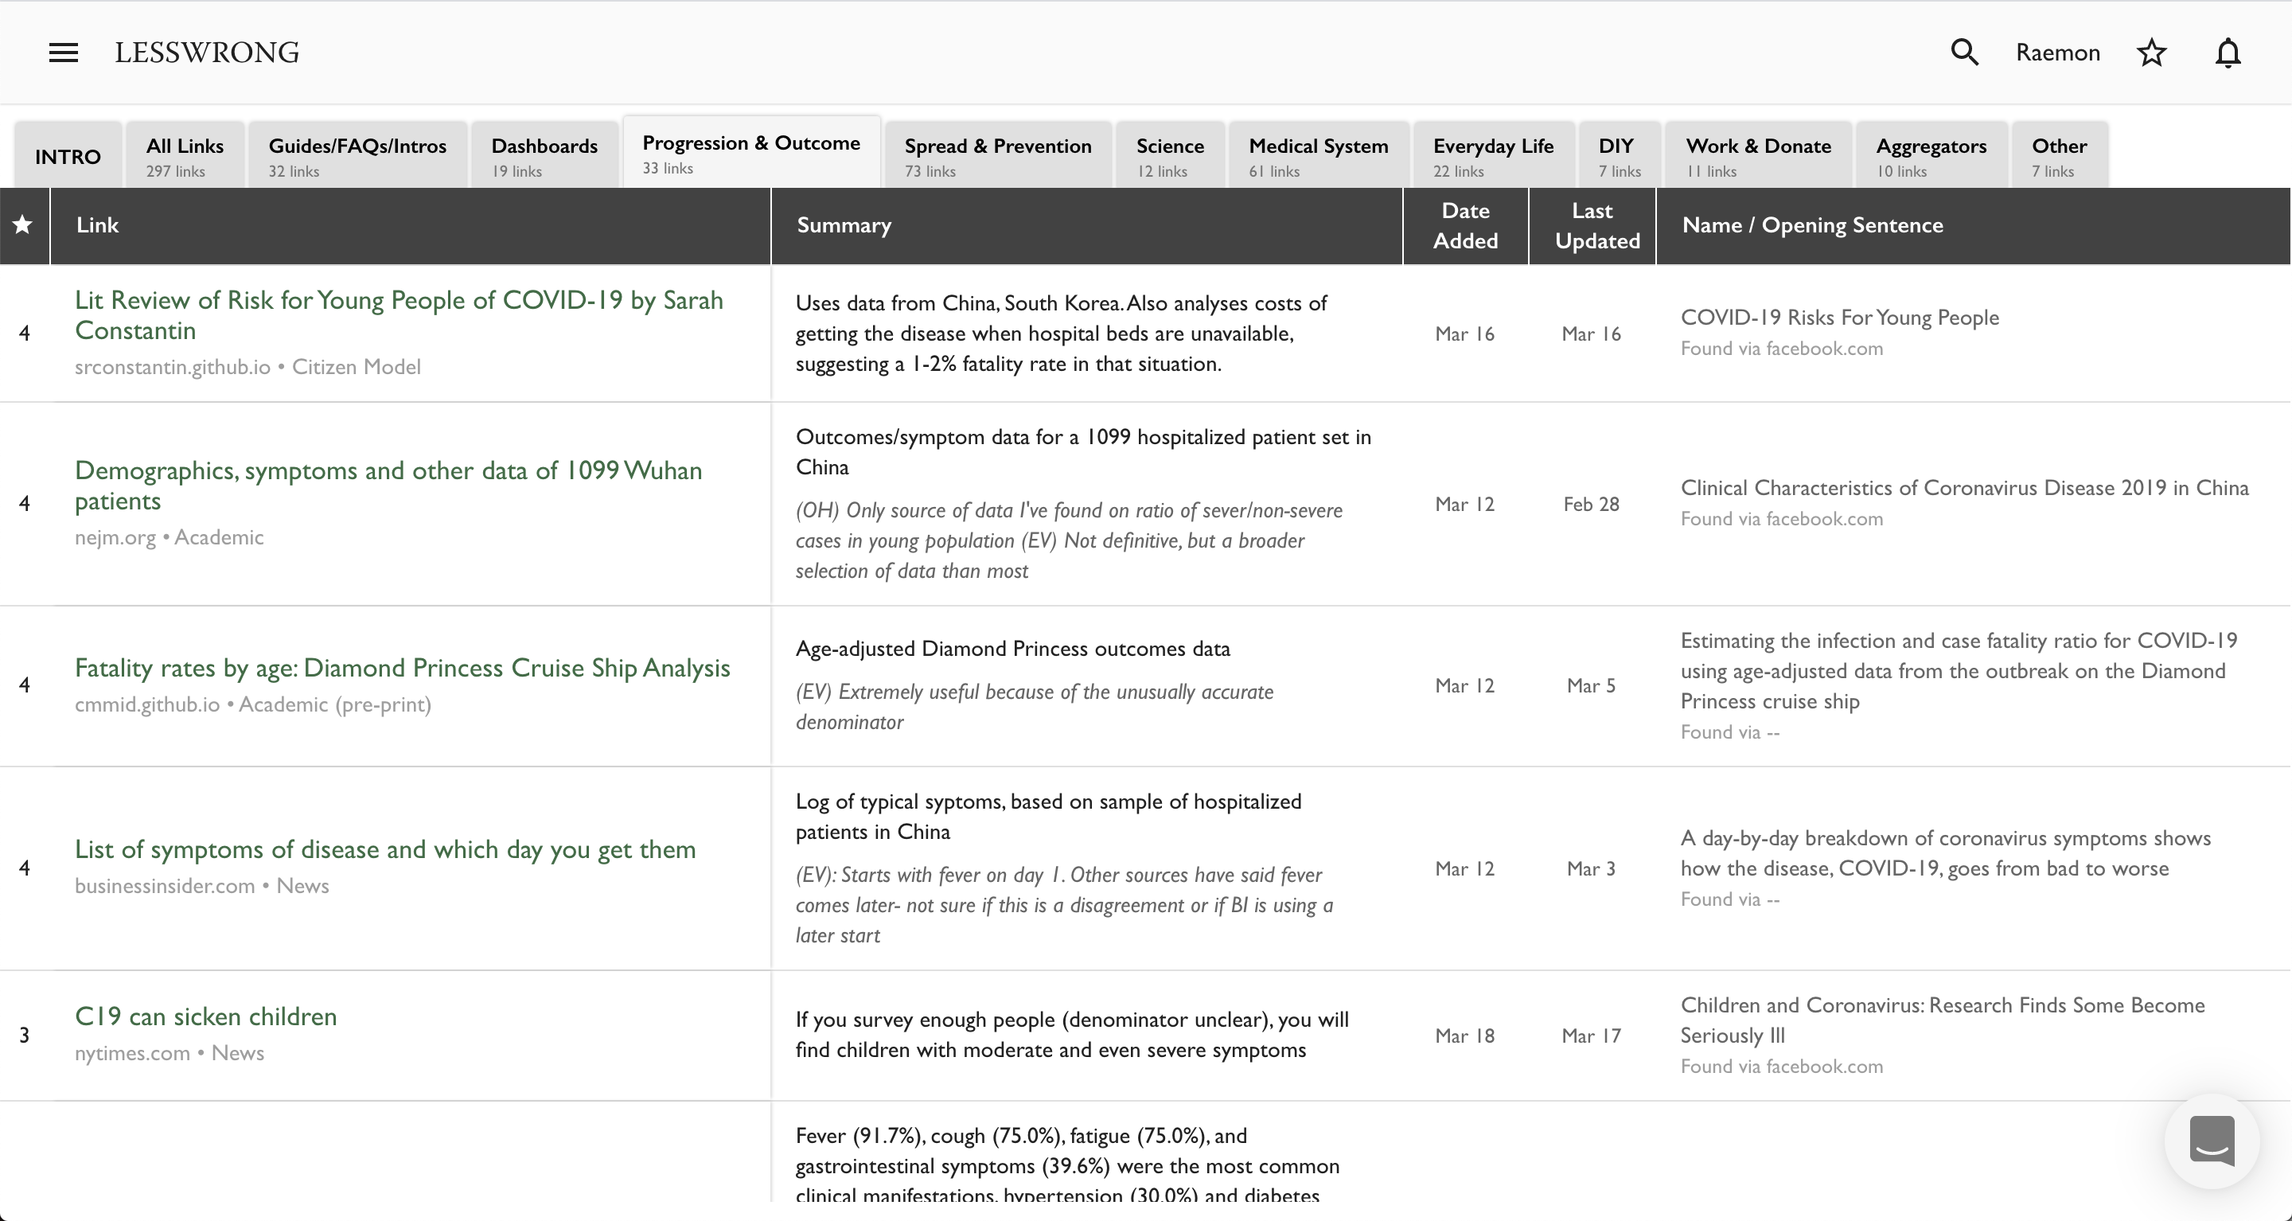Click the Mar 3 last updated cell
The image size is (2292, 1221).
1591,868
